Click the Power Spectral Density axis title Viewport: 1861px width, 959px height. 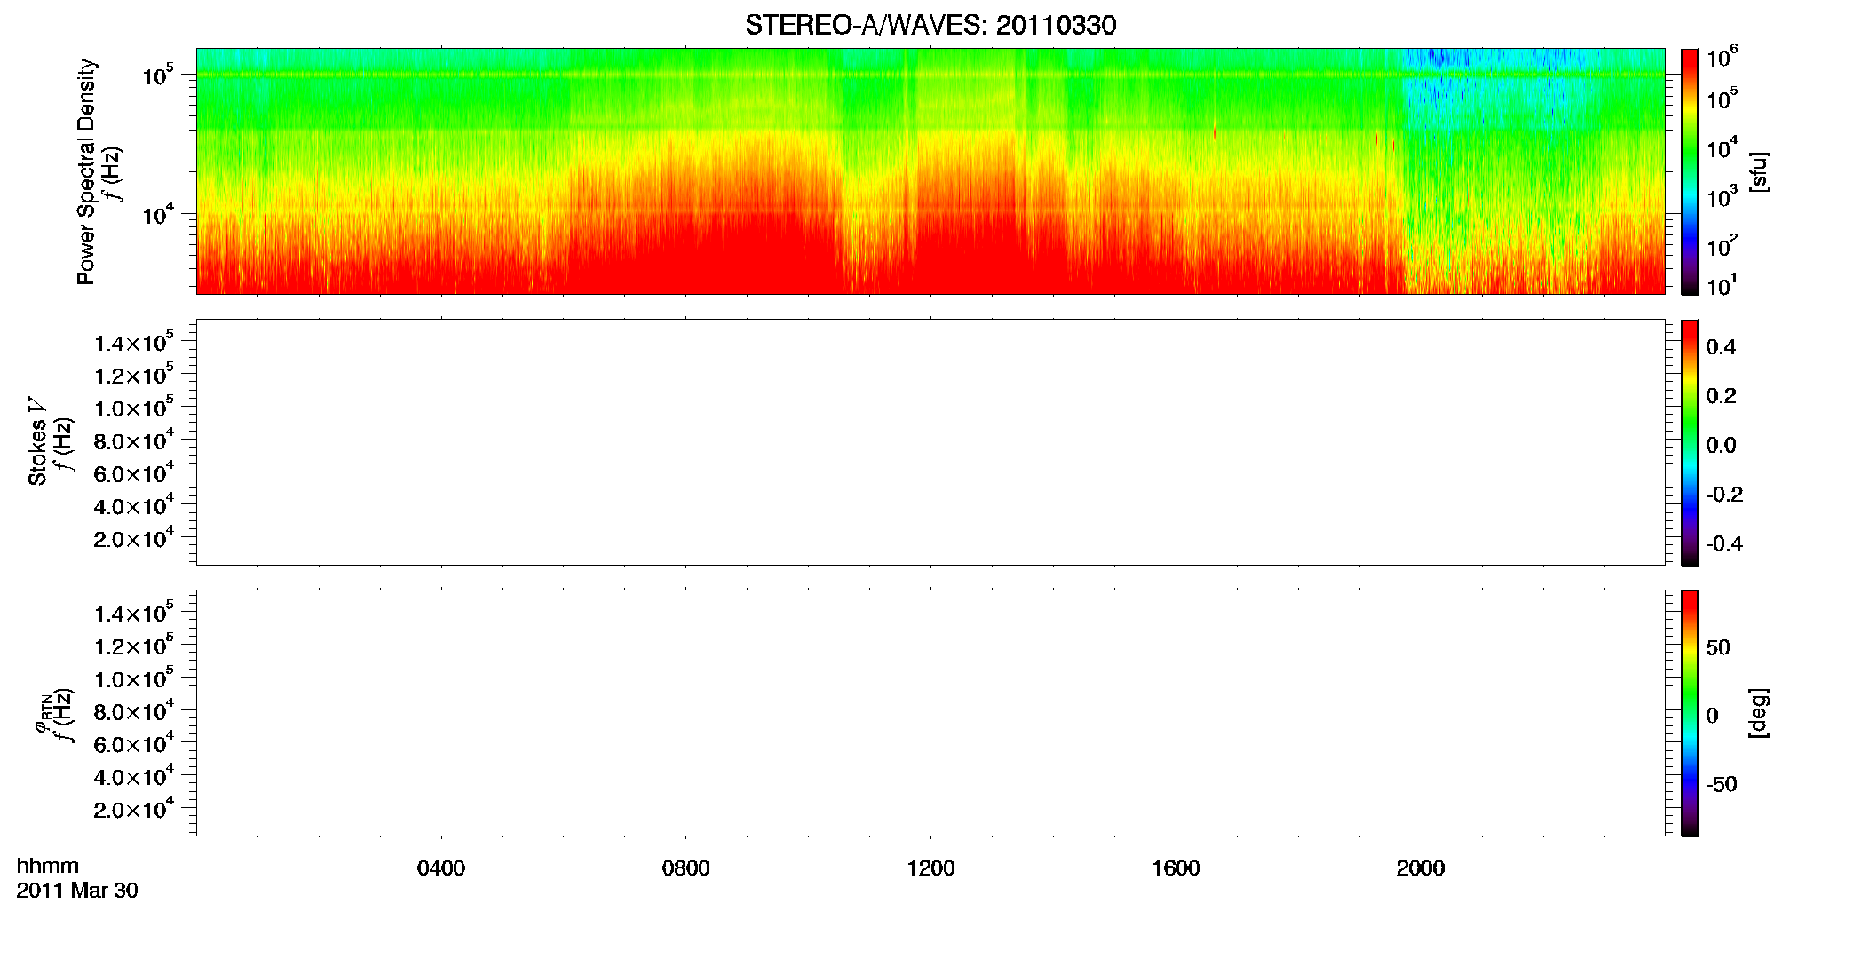pos(86,171)
